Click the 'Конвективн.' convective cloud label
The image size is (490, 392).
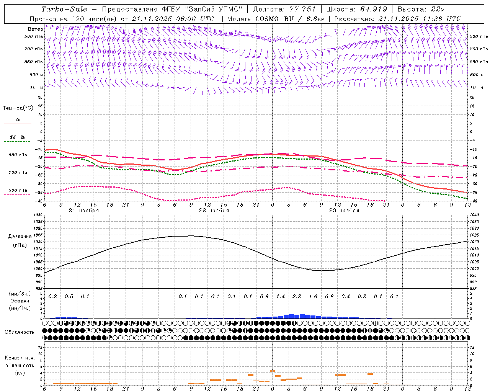coord(20,358)
